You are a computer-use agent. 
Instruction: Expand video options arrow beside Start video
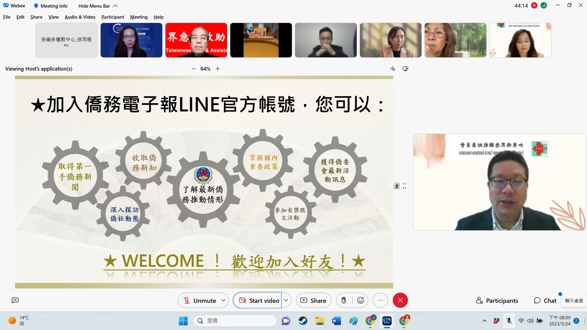tap(286, 300)
